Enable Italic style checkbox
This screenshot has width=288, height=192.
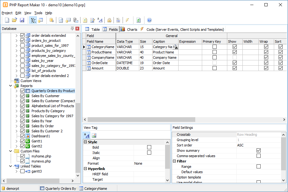tap(149, 153)
